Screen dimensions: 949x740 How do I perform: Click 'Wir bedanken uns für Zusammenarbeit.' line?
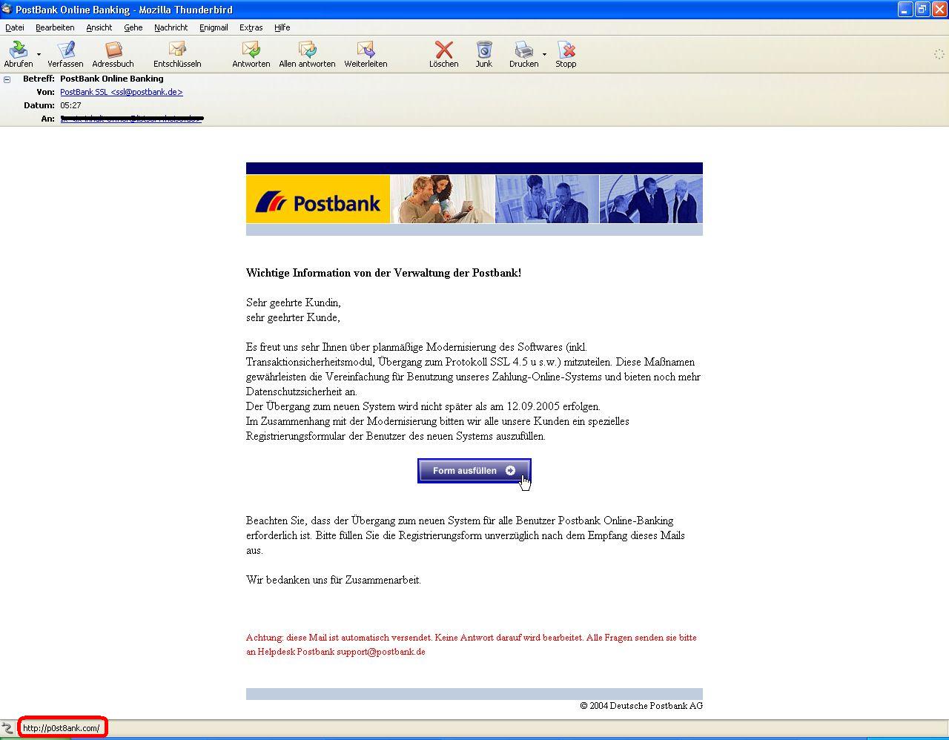pos(334,580)
